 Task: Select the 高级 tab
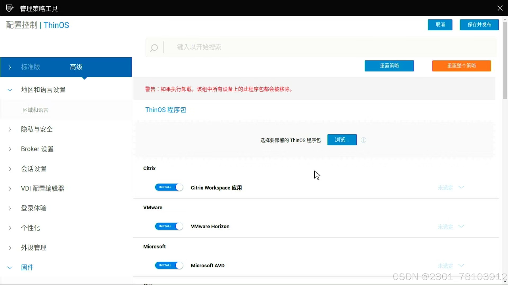click(76, 67)
